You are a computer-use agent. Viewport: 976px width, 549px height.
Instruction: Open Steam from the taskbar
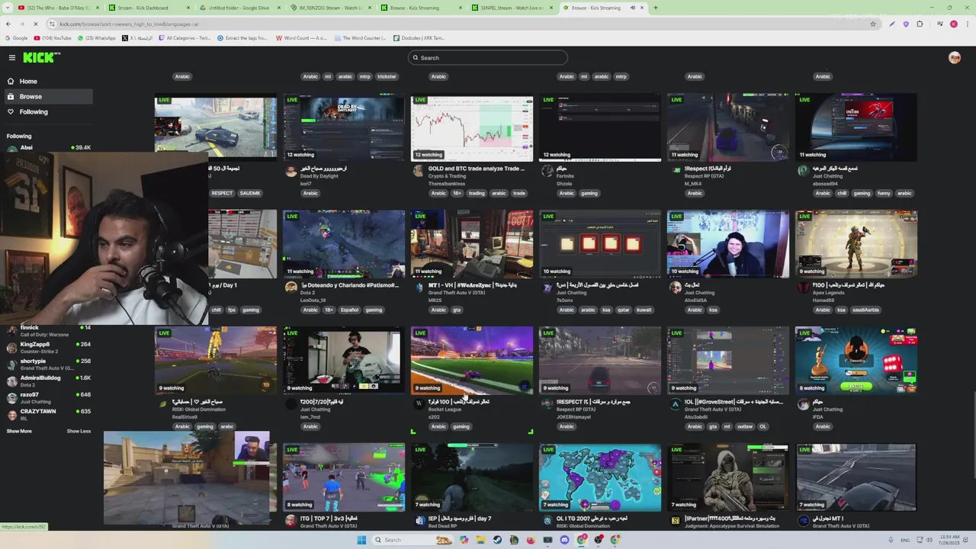click(497, 540)
